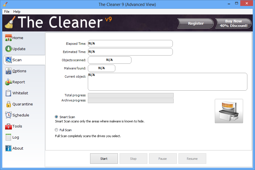The image size is (255, 170).
Task: Switch to the Options section label
Action: 19,71
